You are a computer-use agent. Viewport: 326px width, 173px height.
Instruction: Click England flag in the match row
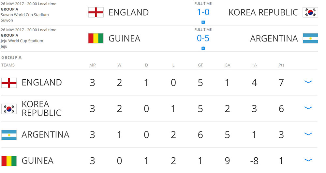tap(96, 12)
